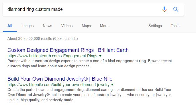Select the Maps tab

pyautogui.click(x=86, y=26)
